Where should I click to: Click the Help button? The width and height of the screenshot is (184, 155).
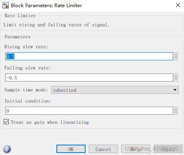pyautogui.click(x=136, y=149)
